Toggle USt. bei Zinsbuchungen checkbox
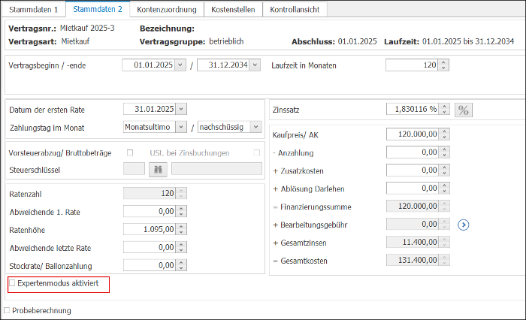This screenshot has width=526, height=320. point(257,152)
